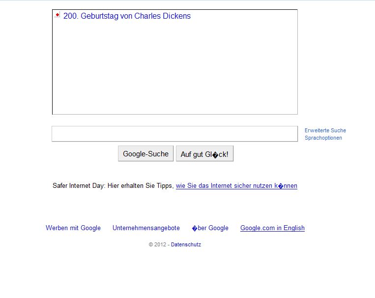Screen dimensions: 375x298
Task: Click the empty area inside the doodle frame
Action: click(174, 69)
